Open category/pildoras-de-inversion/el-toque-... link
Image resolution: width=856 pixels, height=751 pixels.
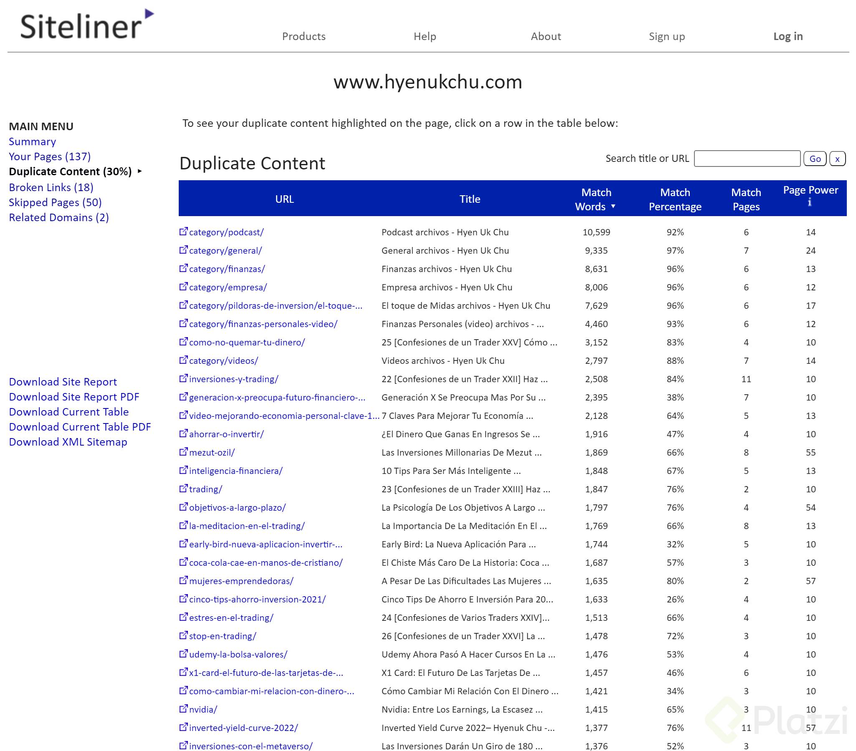point(276,305)
